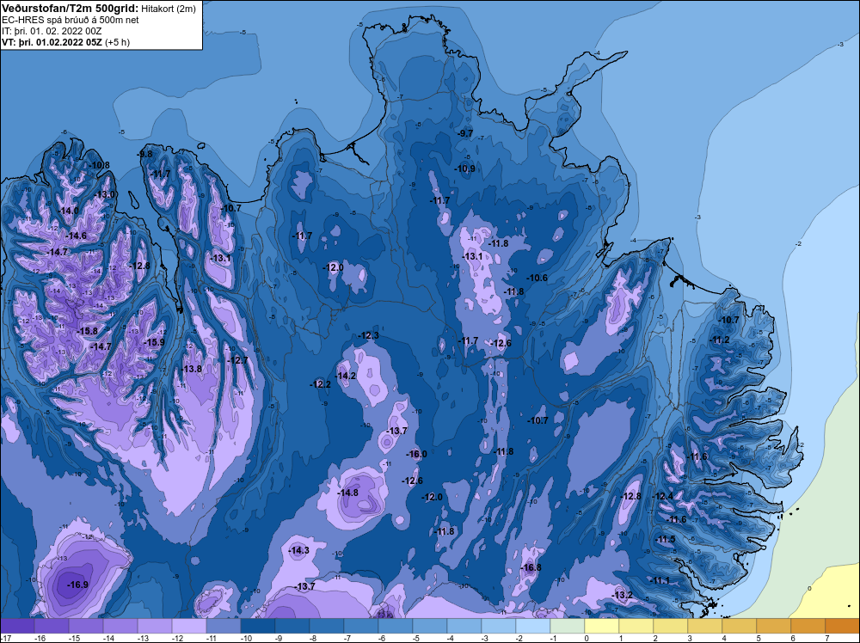Click the -17 label on the legend scale
Image resolution: width=860 pixels, height=643 pixels.
pyautogui.click(x=6, y=638)
